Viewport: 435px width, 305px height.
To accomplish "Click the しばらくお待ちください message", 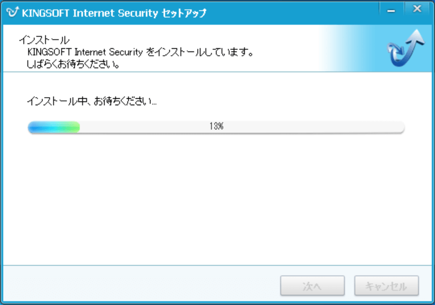I will pos(73,64).
